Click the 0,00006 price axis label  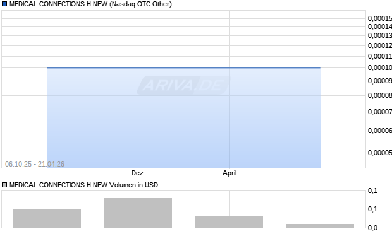(x=380, y=131)
